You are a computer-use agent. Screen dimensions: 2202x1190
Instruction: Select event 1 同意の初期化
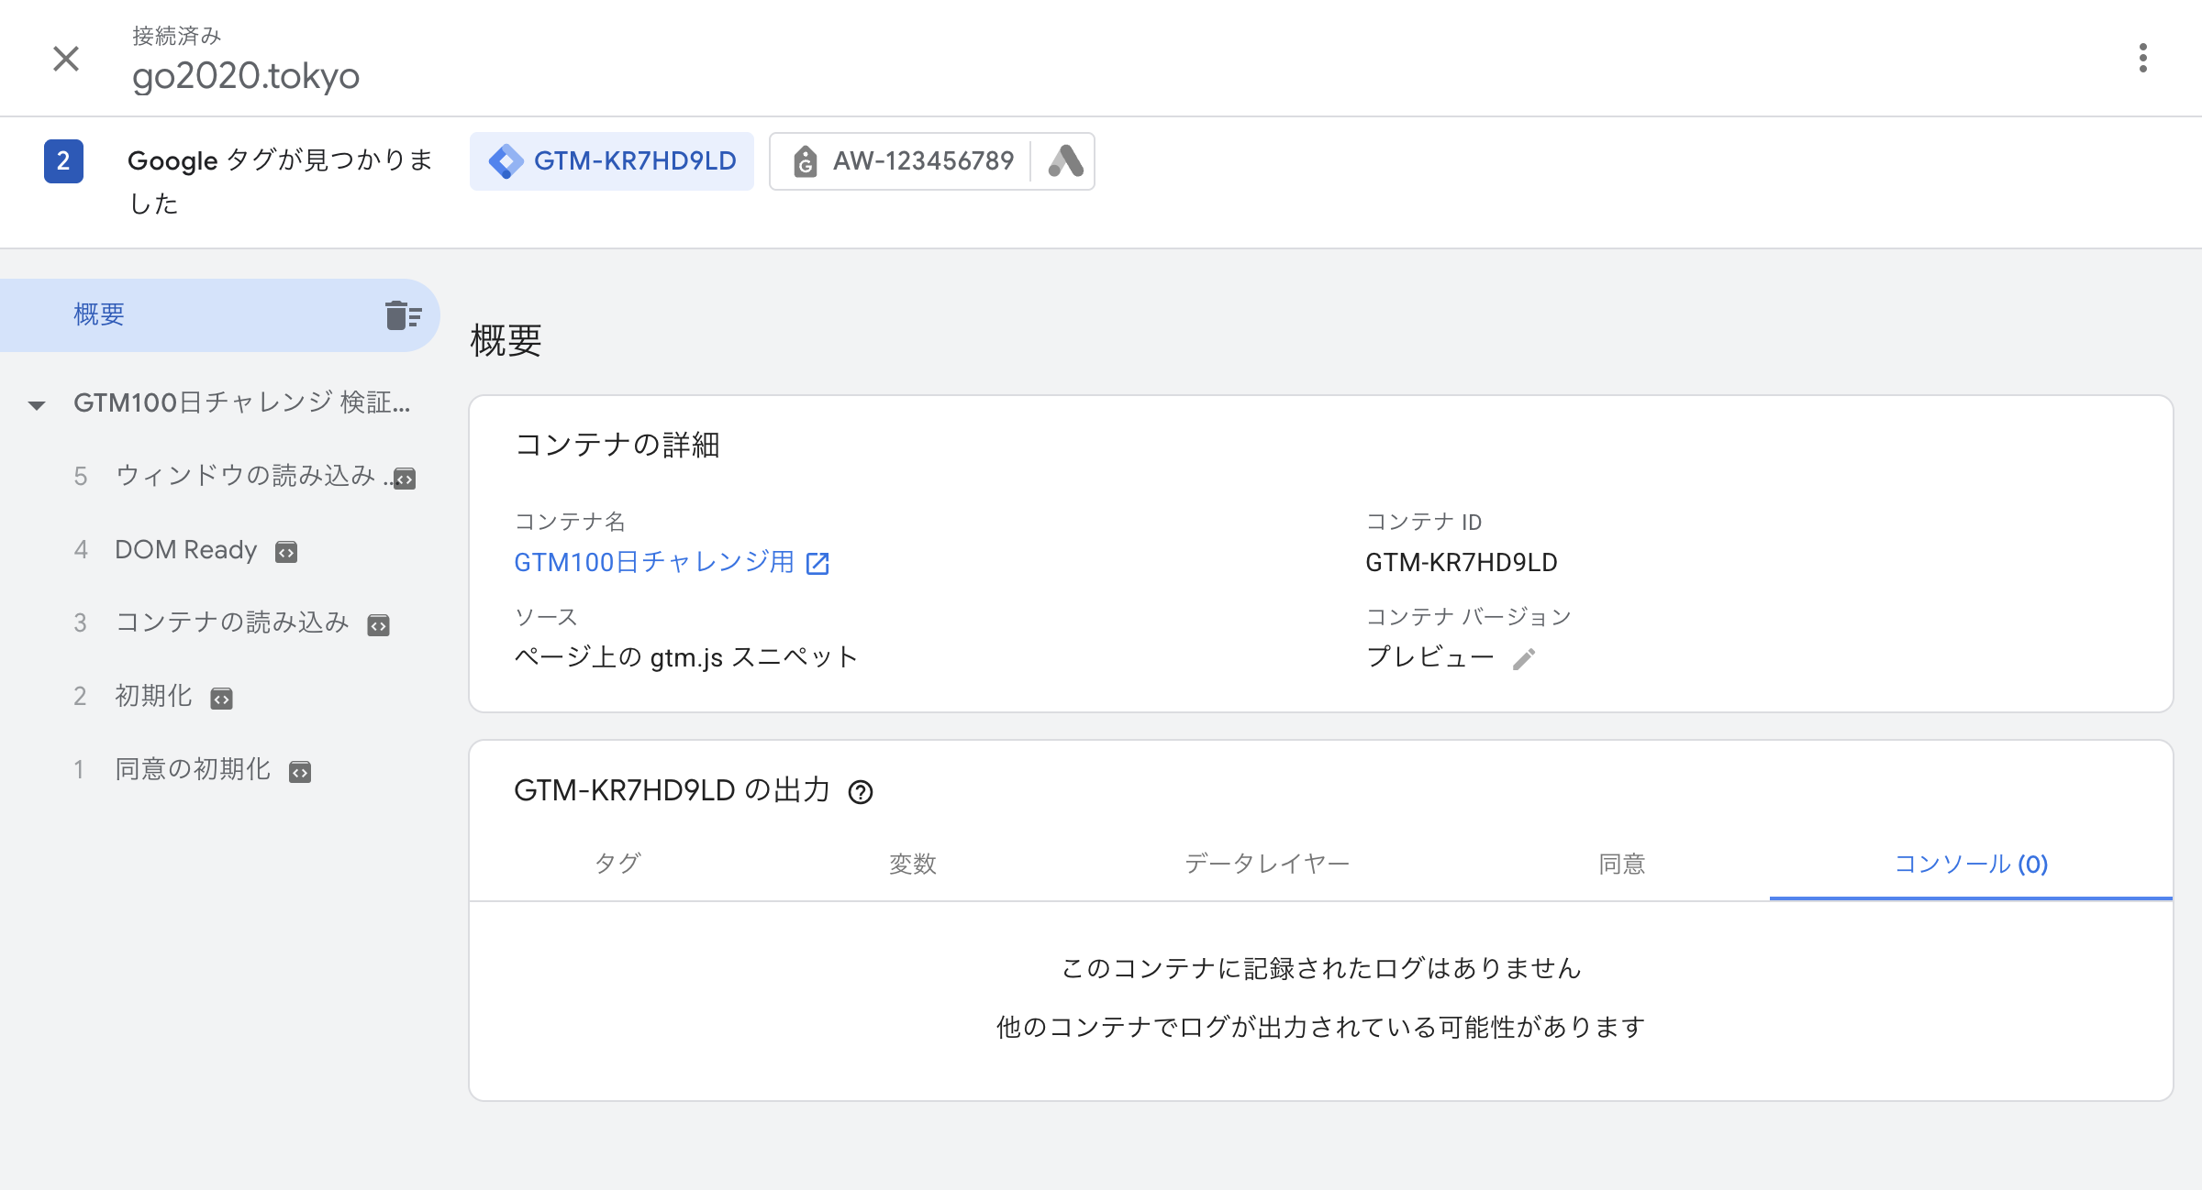pyautogui.click(x=192, y=770)
